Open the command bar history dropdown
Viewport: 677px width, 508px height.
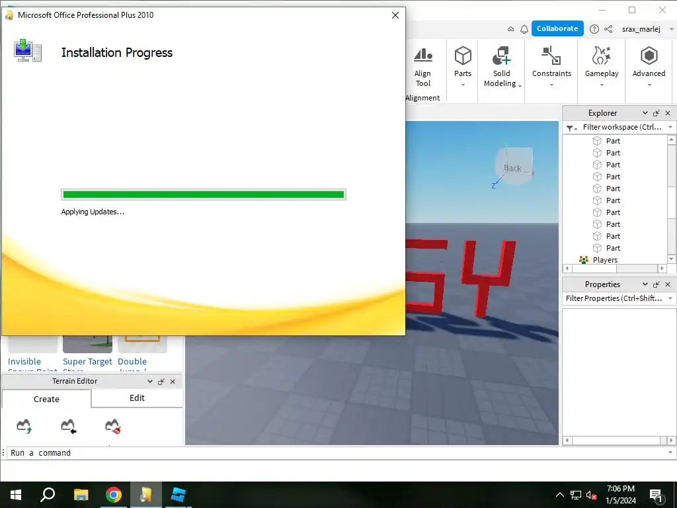(x=670, y=452)
